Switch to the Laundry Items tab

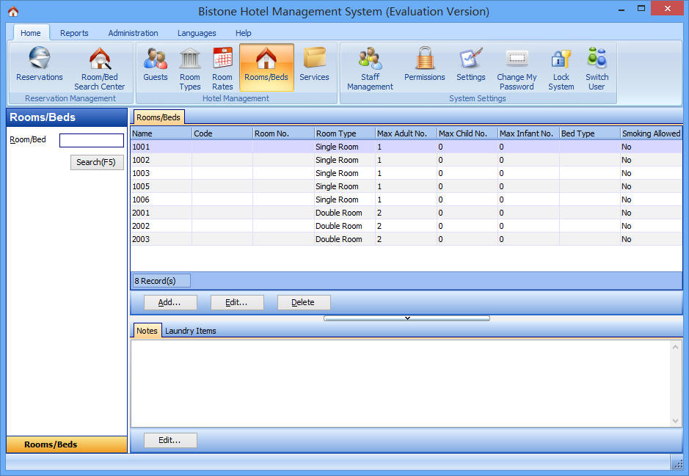(191, 331)
